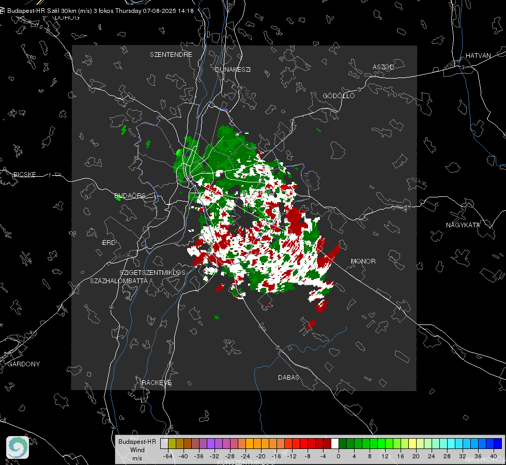Click the legend m/s unit label

pos(137,458)
